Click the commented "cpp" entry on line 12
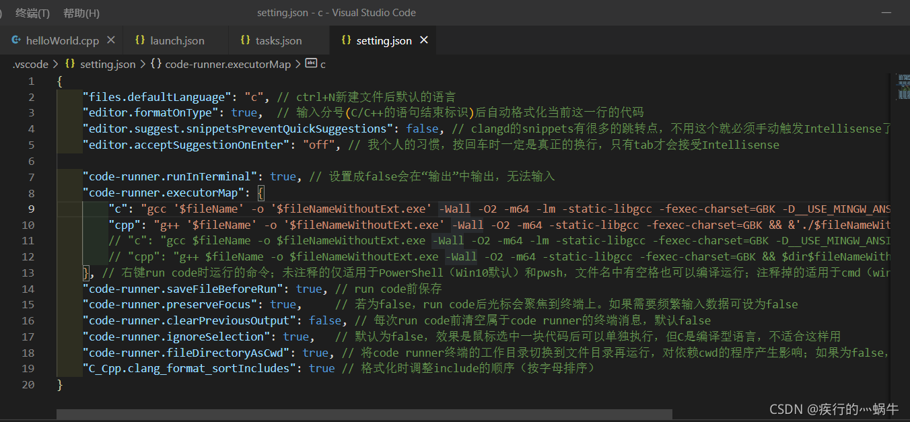The image size is (910, 422). (144, 256)
